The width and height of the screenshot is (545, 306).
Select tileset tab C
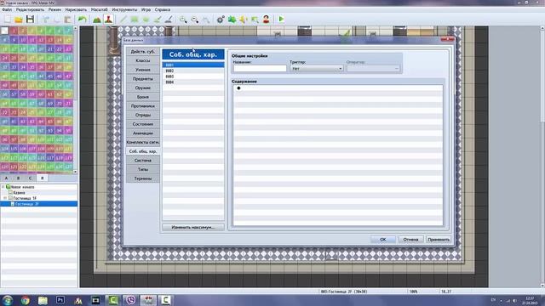click(x=31, y=178)
